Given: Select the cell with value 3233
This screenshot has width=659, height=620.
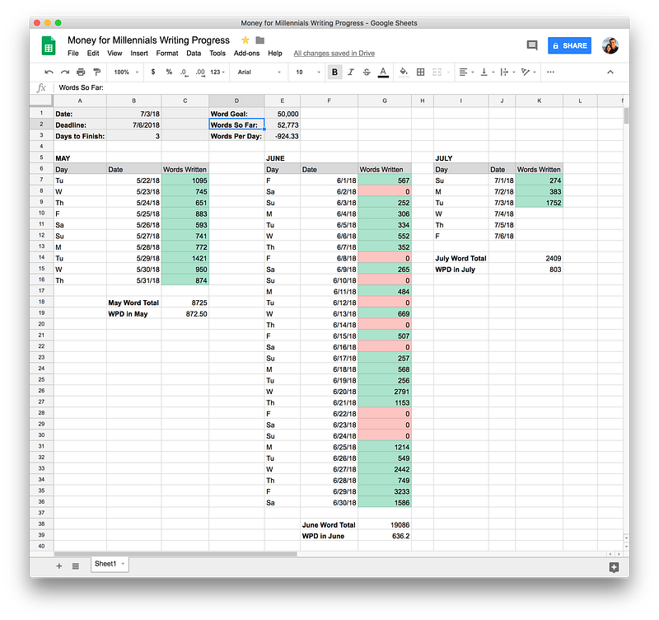Looking at the screenshot, I should pos(385,491).
